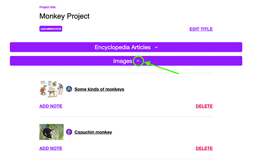Click the Monkey Project title text
This screenshot has width=256, height=160.
point(64,16)
